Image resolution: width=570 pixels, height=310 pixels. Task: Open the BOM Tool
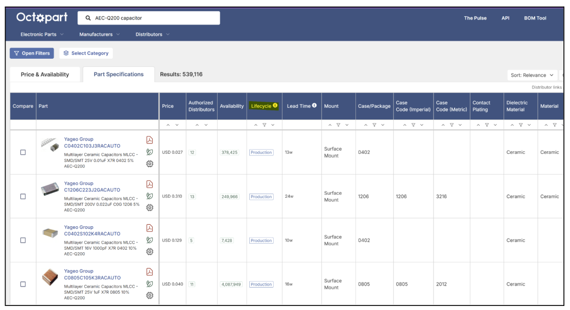point(535,18)
